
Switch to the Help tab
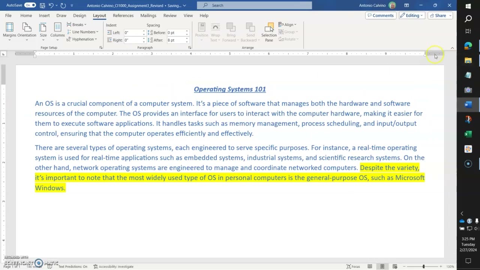(204, 15)
